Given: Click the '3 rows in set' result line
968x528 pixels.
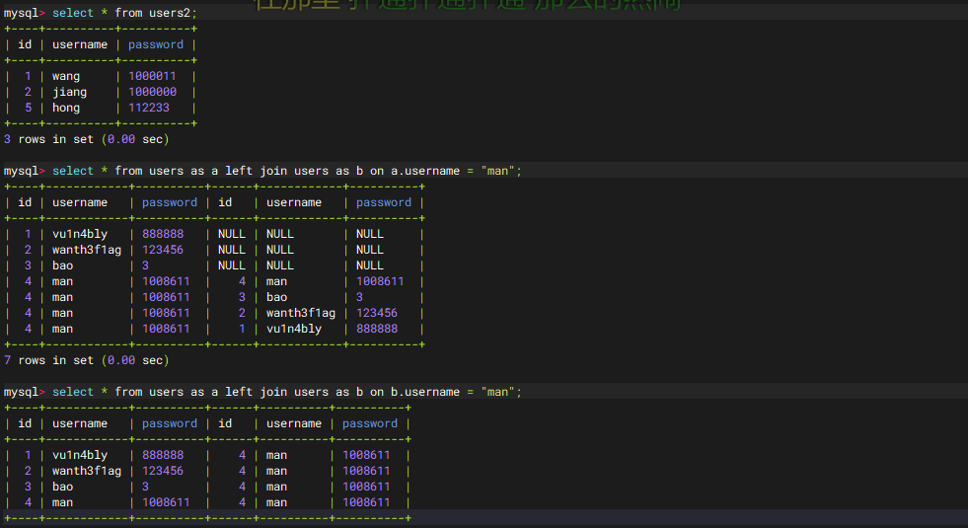Looking at the screenshot, I should coord(87,139).
